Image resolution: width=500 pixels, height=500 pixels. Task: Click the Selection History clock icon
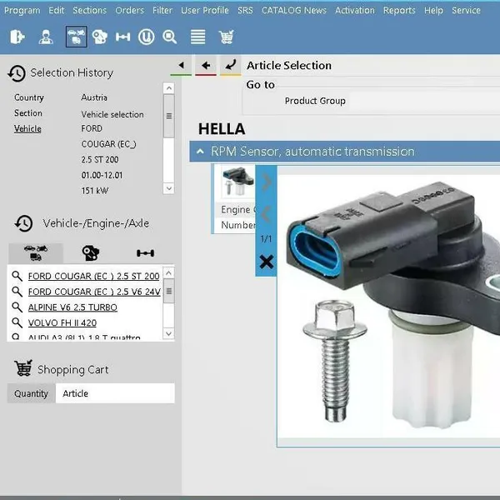[x=17, y=73]
